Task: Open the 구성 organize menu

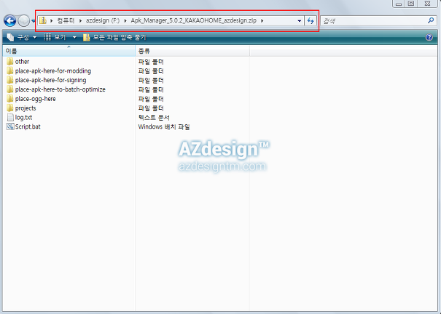Action: pyautogui.click(x=22, y=37)
